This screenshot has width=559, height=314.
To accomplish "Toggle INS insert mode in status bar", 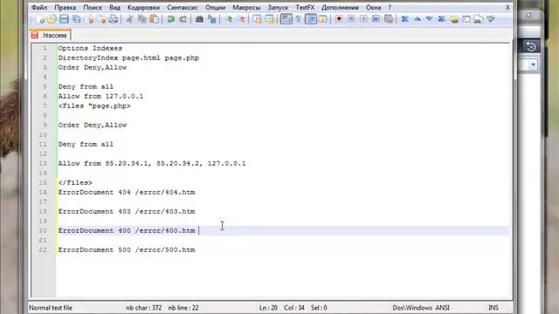I will point(493,308).
